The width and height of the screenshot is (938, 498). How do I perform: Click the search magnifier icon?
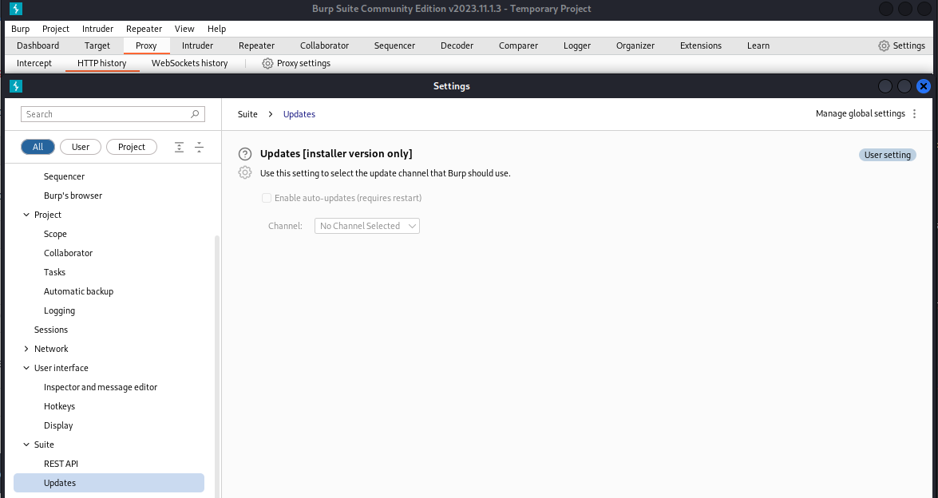click(195, 114)
